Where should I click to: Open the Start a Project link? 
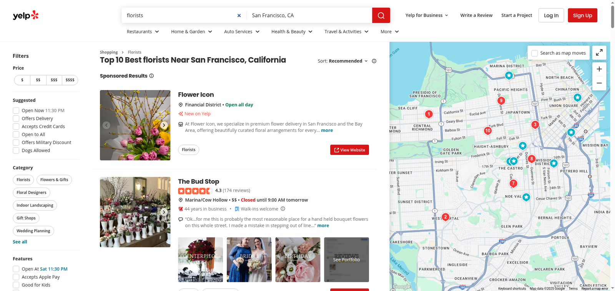click(x=517, y=15)
